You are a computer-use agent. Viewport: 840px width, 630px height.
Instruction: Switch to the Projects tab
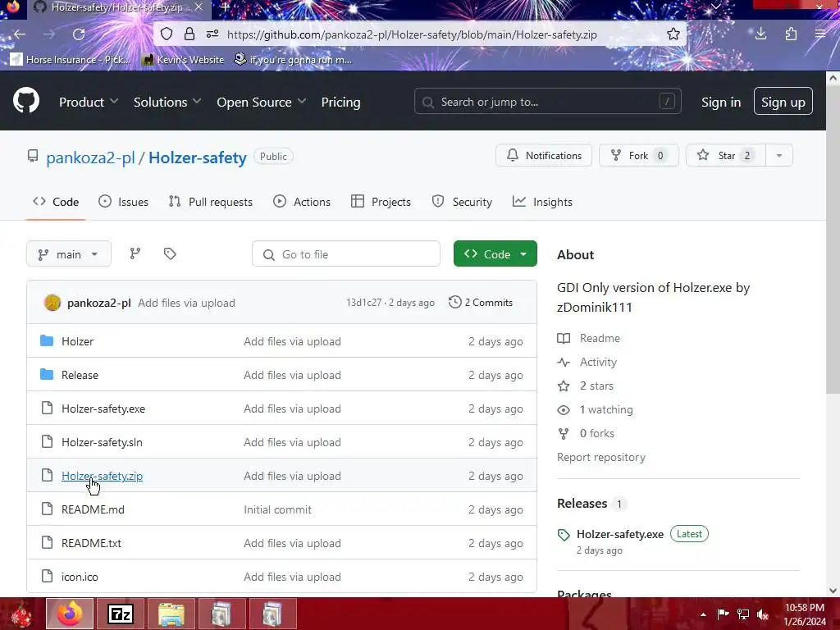(381, 202)
